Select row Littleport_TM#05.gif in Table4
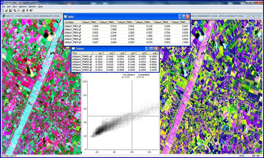 pyautogui.click(x=115, y=67)
